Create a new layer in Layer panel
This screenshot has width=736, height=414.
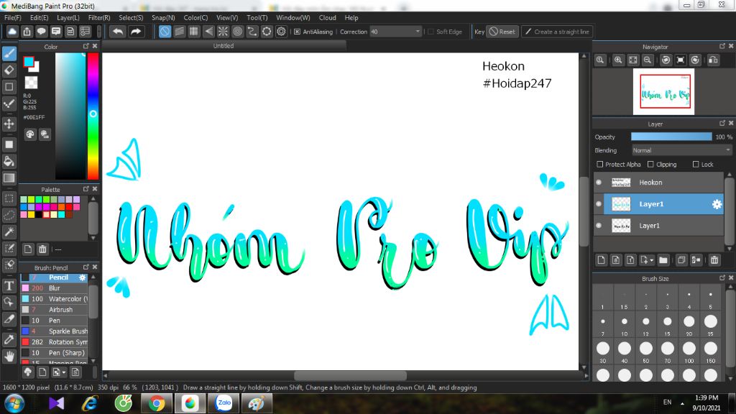(x=602, y=260)
